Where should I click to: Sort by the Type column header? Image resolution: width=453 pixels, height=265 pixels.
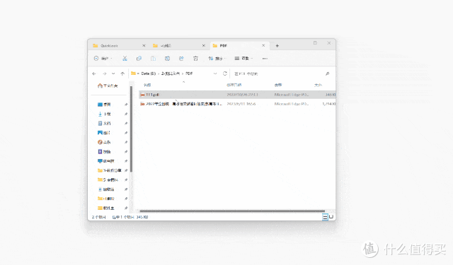pos(278,85)
